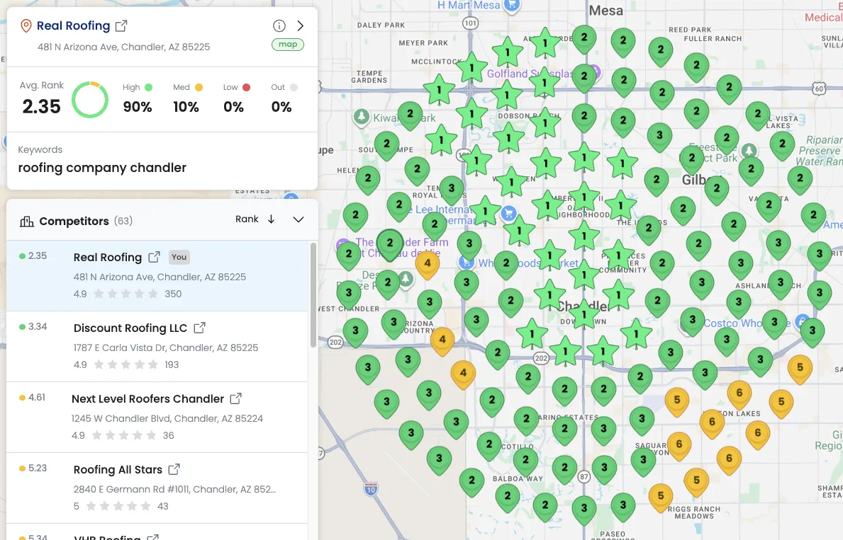
Task: Select Next Level Roofers Chandler listing
Action: (157, 417)
